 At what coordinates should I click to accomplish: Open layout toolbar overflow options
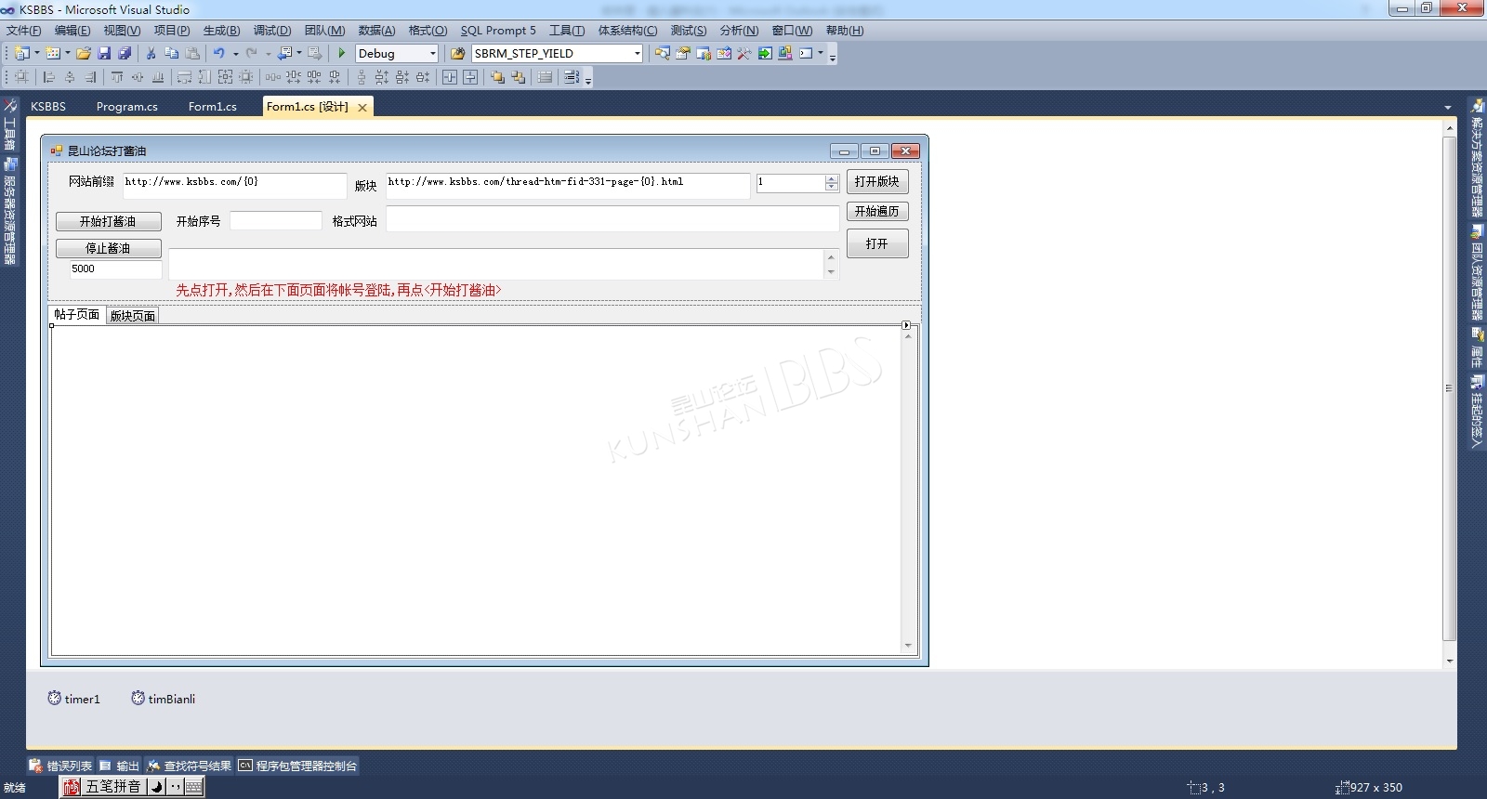pos(588,80)
